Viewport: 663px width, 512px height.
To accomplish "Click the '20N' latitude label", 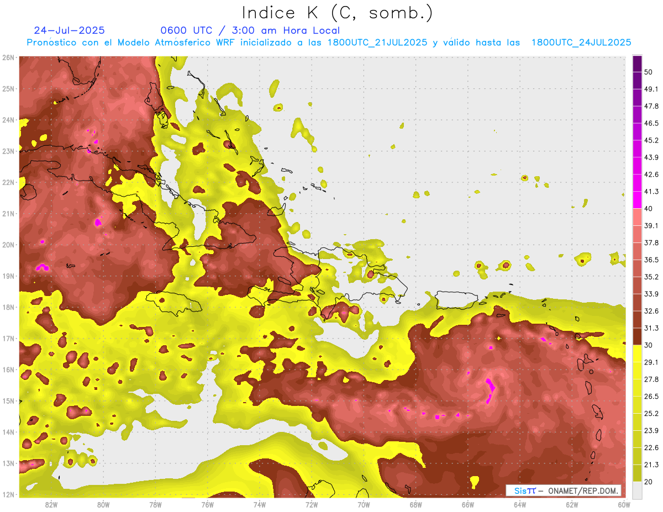I will pyautogui.click(x=8, y=245).
